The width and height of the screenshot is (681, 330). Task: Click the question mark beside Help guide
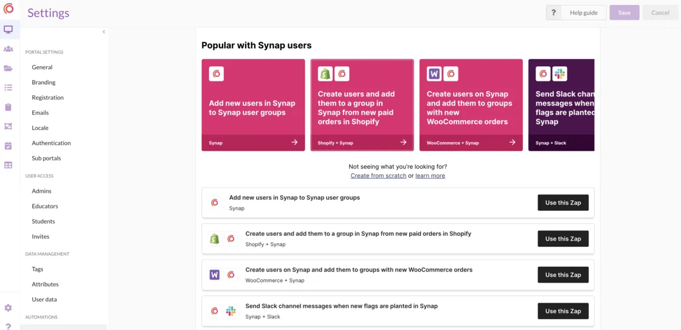[553, 13]
